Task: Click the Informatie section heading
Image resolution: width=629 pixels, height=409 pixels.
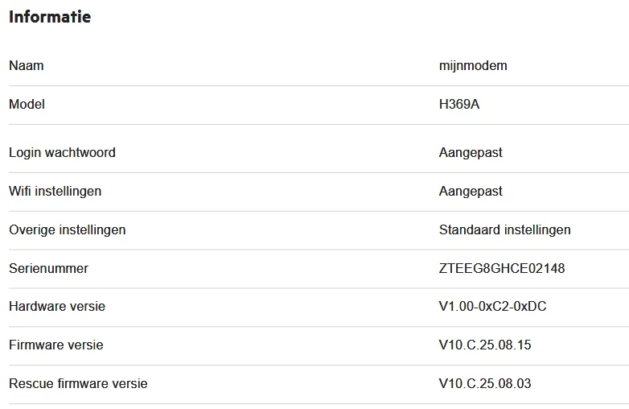Action: [50, 17]
